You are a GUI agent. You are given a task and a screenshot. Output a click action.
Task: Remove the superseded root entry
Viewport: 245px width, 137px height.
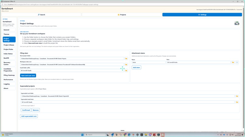coord(36,110)
